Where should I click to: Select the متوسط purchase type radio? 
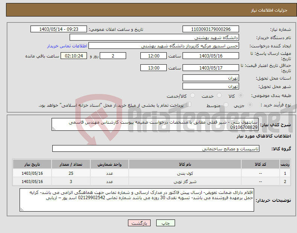[226, 104]
